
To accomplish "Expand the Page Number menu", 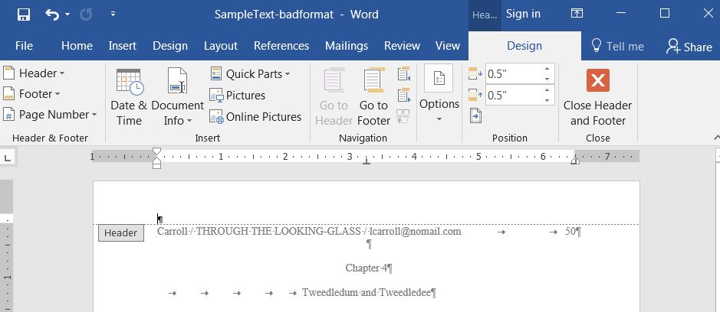I will tap(51, 115).
